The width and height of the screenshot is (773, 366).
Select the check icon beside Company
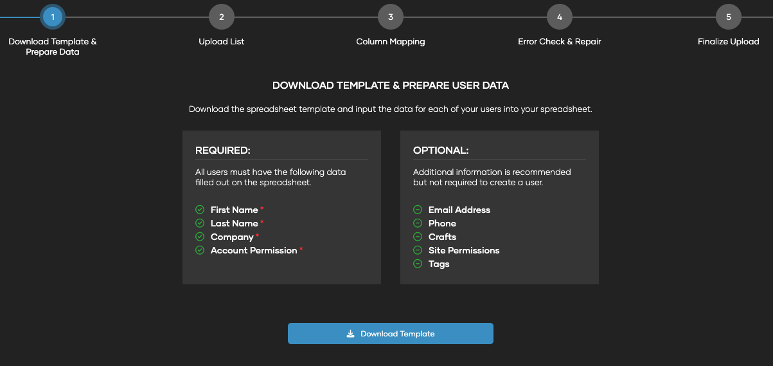pyautogui.click(x=200, y=237)
